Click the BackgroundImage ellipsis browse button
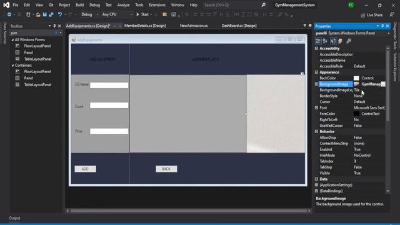This screenshot has width=400, height=225. tap(383, 84)
